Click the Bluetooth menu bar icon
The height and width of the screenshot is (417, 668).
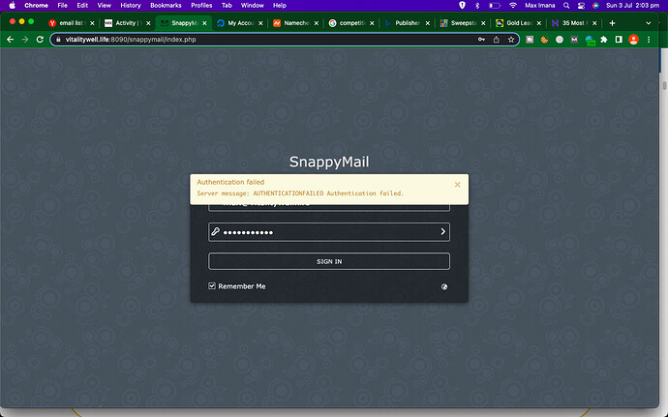coord(477,5)
